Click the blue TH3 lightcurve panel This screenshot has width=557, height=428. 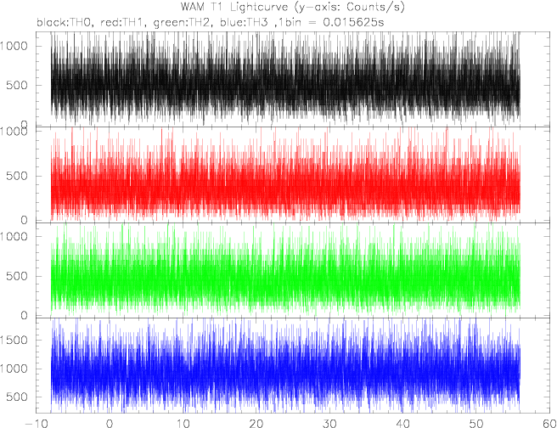coord(293,365)
